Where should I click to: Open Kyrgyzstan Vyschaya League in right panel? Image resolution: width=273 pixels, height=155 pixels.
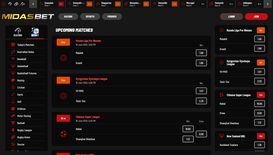(x=238, y=63)
